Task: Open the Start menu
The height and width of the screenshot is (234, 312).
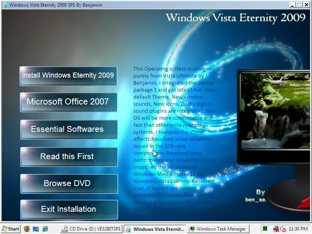Action: point(11,229)
